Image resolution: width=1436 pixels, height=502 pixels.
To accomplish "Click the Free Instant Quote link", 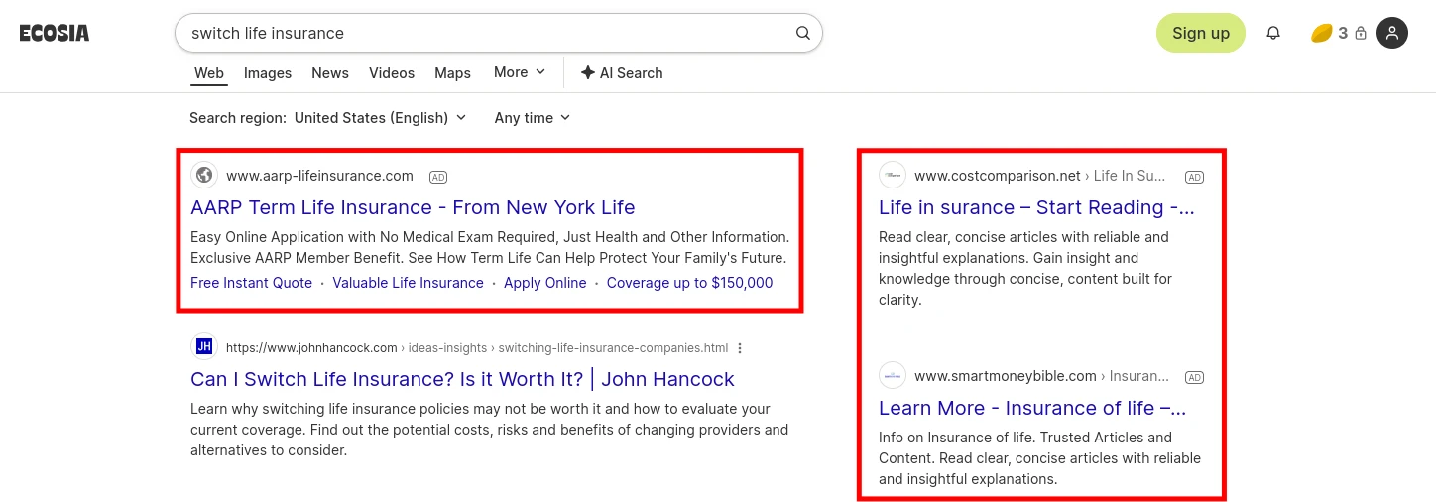I will pyautogui.click(x=251, y=283).
